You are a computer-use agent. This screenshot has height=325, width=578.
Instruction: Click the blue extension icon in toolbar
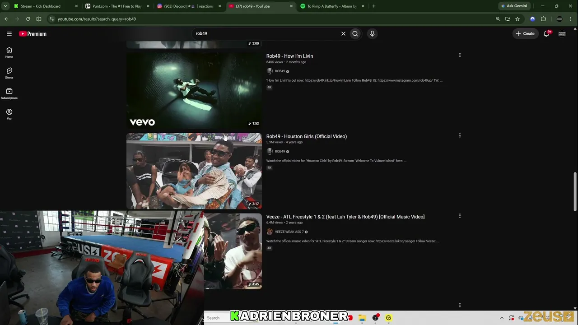pos(532,19)
